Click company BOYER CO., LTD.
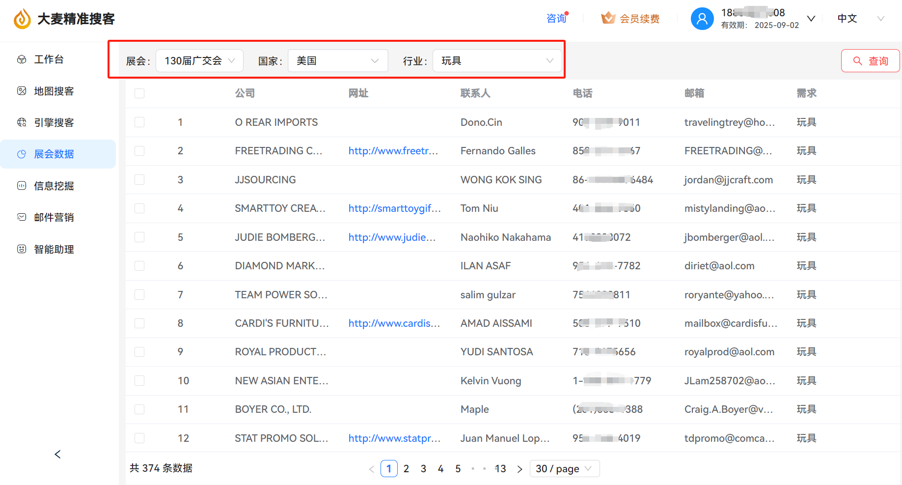902x485 pixels. click(x=273, y=409)
